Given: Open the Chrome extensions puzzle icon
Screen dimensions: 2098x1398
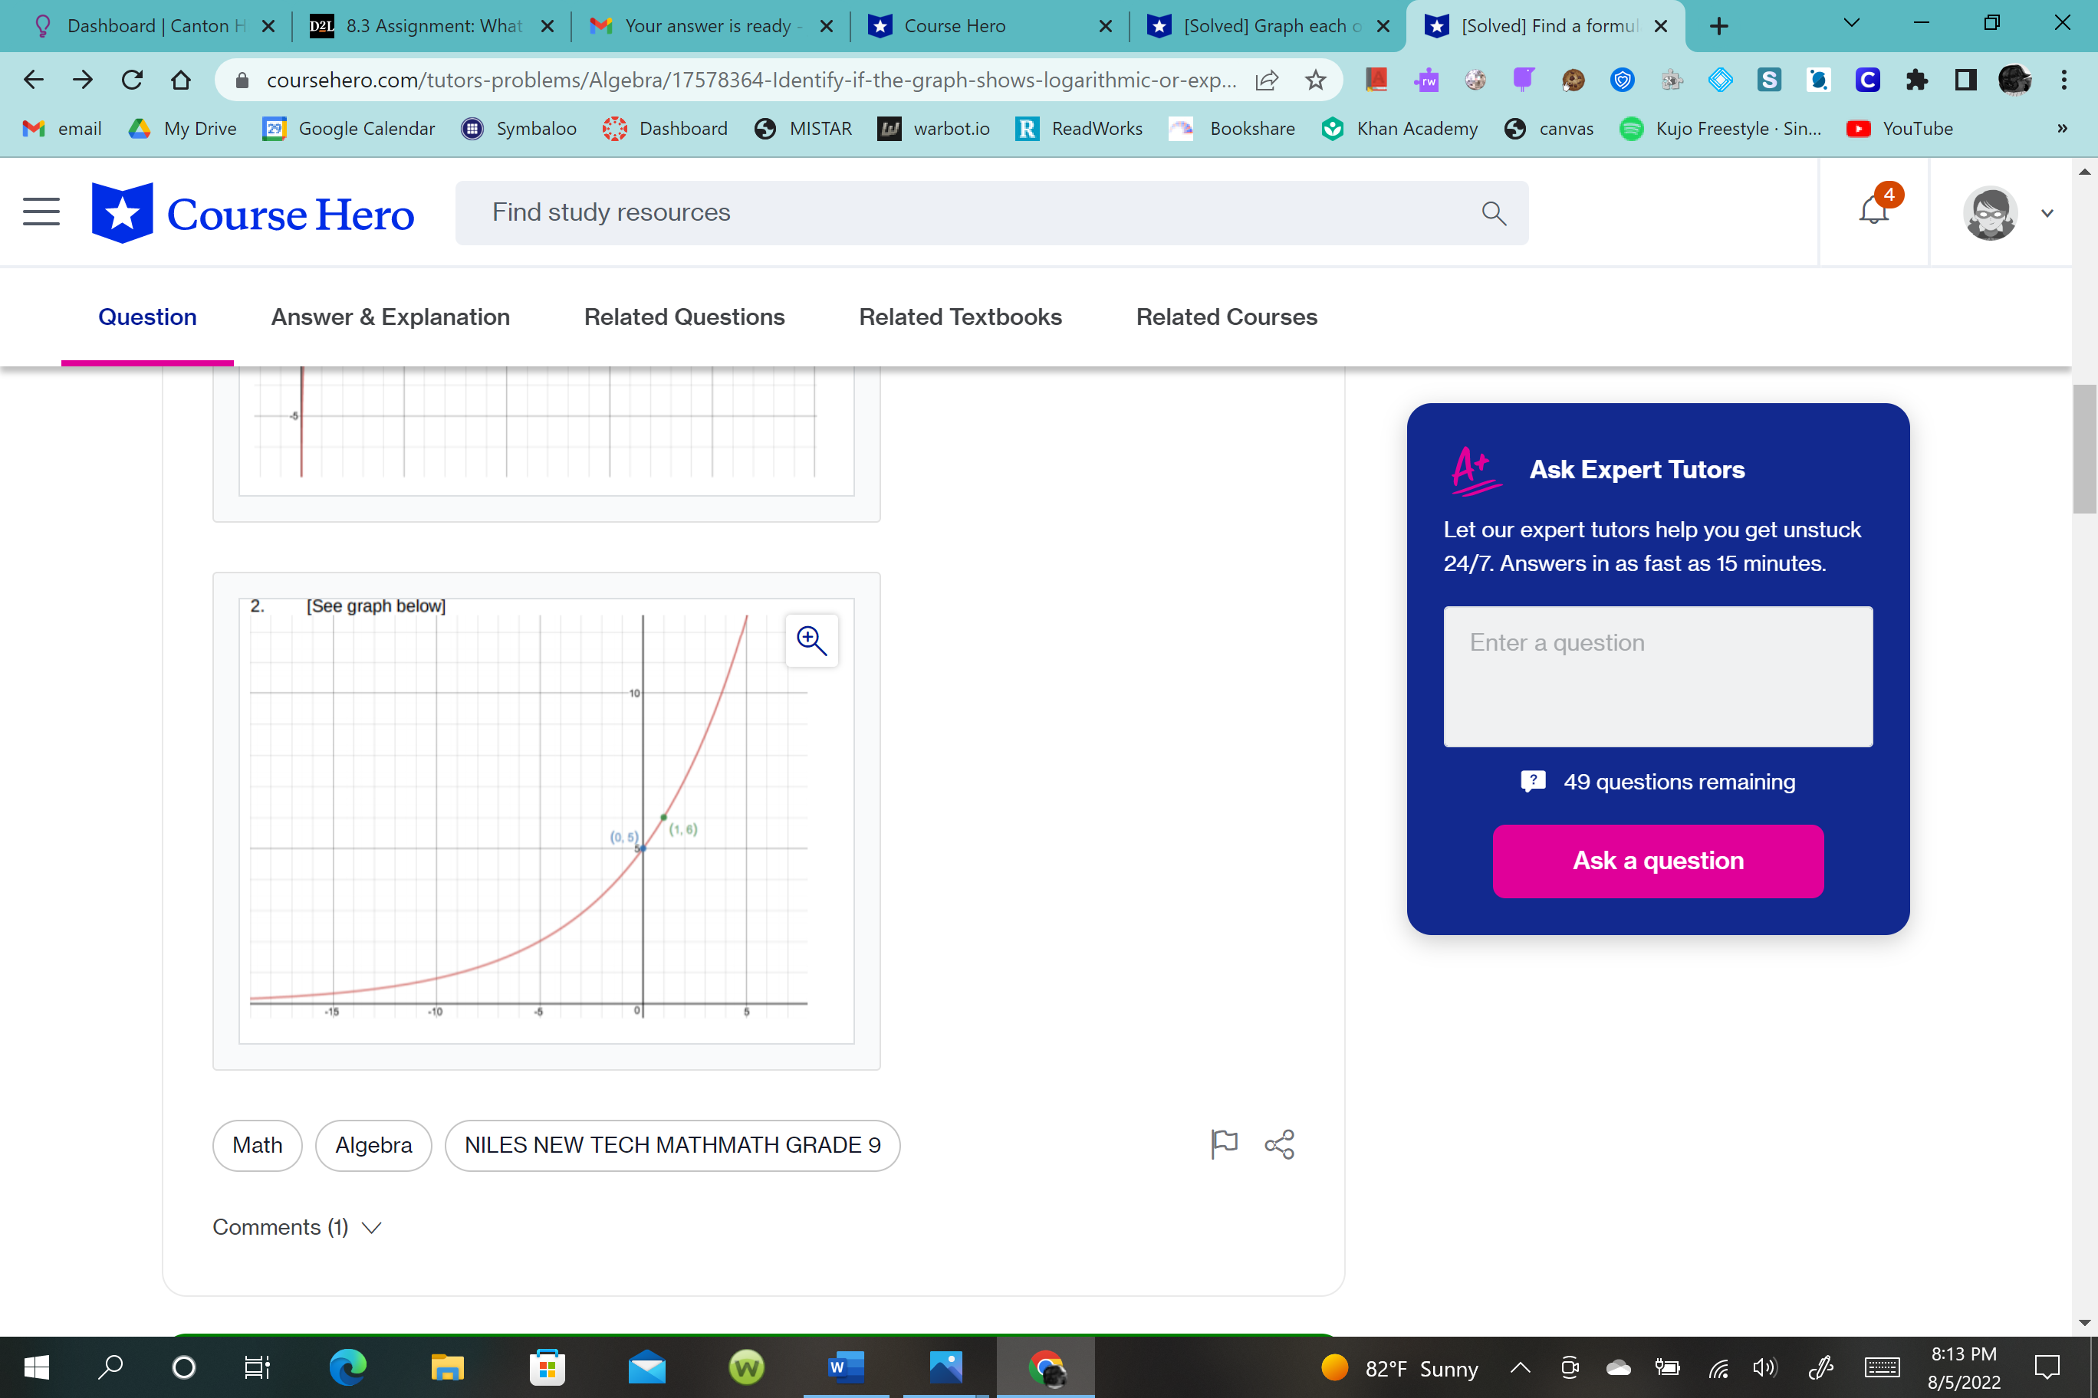Looking at the screenshot, I should click(1916, 80).
